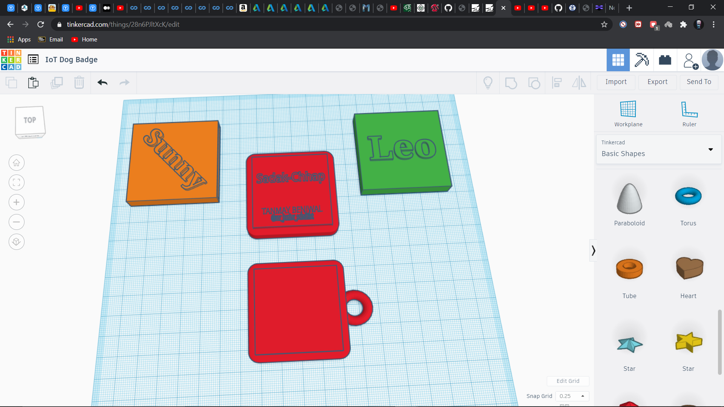The width and height of the screenshot is (724, 407).
Task: Switch to Bricks view mode
Action: click(x=665, y=60)
